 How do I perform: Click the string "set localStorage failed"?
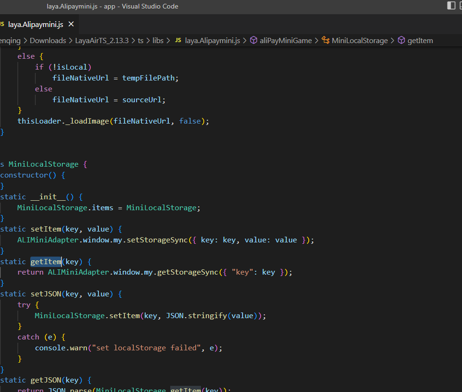pos(147,348)
